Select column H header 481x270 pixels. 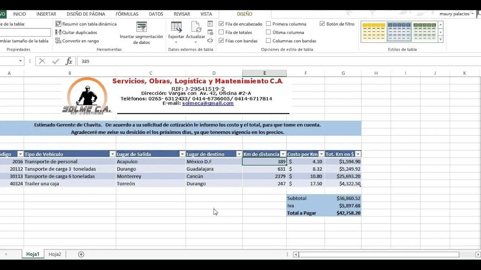click(376, 73)
